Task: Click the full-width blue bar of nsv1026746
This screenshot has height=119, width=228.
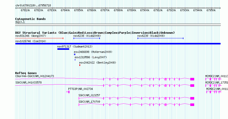Action: (x=118, y=44)
